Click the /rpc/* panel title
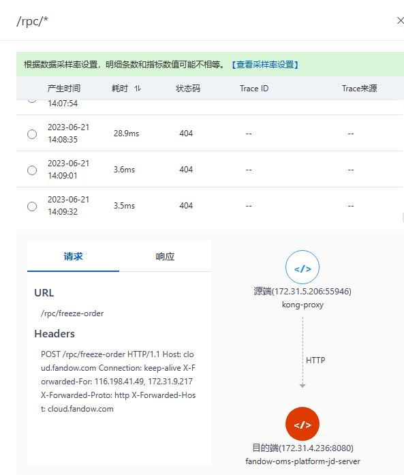Image resolution: width=404 pixels, height=475 pixels. coord(32,21)
